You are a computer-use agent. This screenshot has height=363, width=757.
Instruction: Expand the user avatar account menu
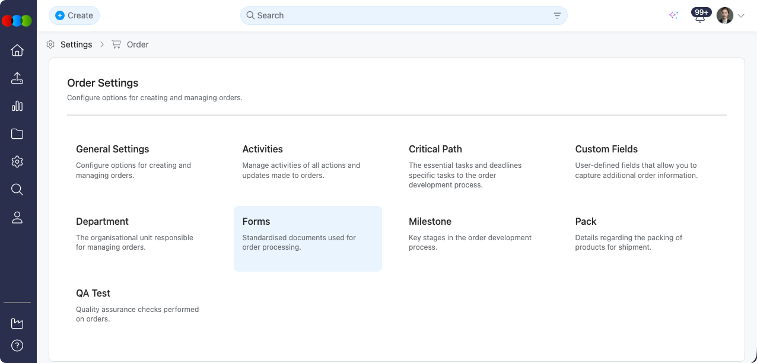tap(730, 15)
